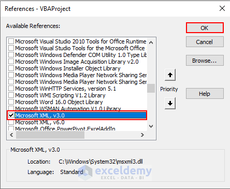Click the Help button
This screenshot has width=230, height=189.
click(205, 94)
